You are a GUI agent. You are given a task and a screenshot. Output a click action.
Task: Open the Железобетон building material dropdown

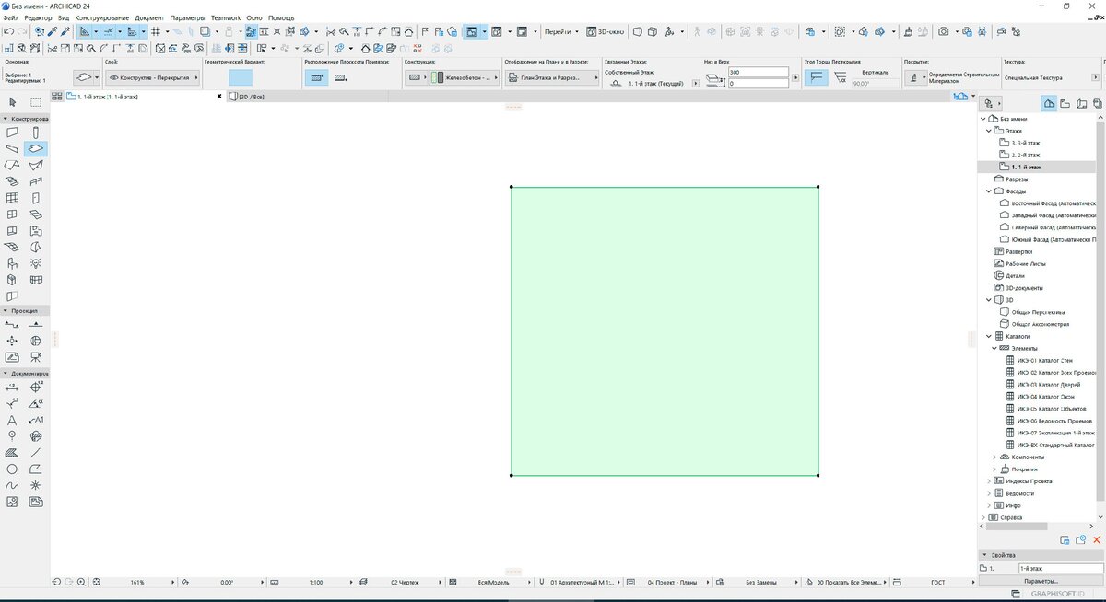pos(463,78)
